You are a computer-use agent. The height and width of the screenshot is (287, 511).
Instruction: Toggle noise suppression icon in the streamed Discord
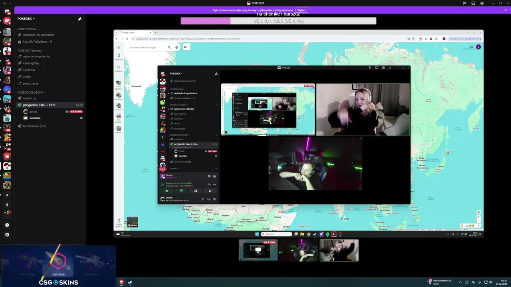click(x=209, y=185)
